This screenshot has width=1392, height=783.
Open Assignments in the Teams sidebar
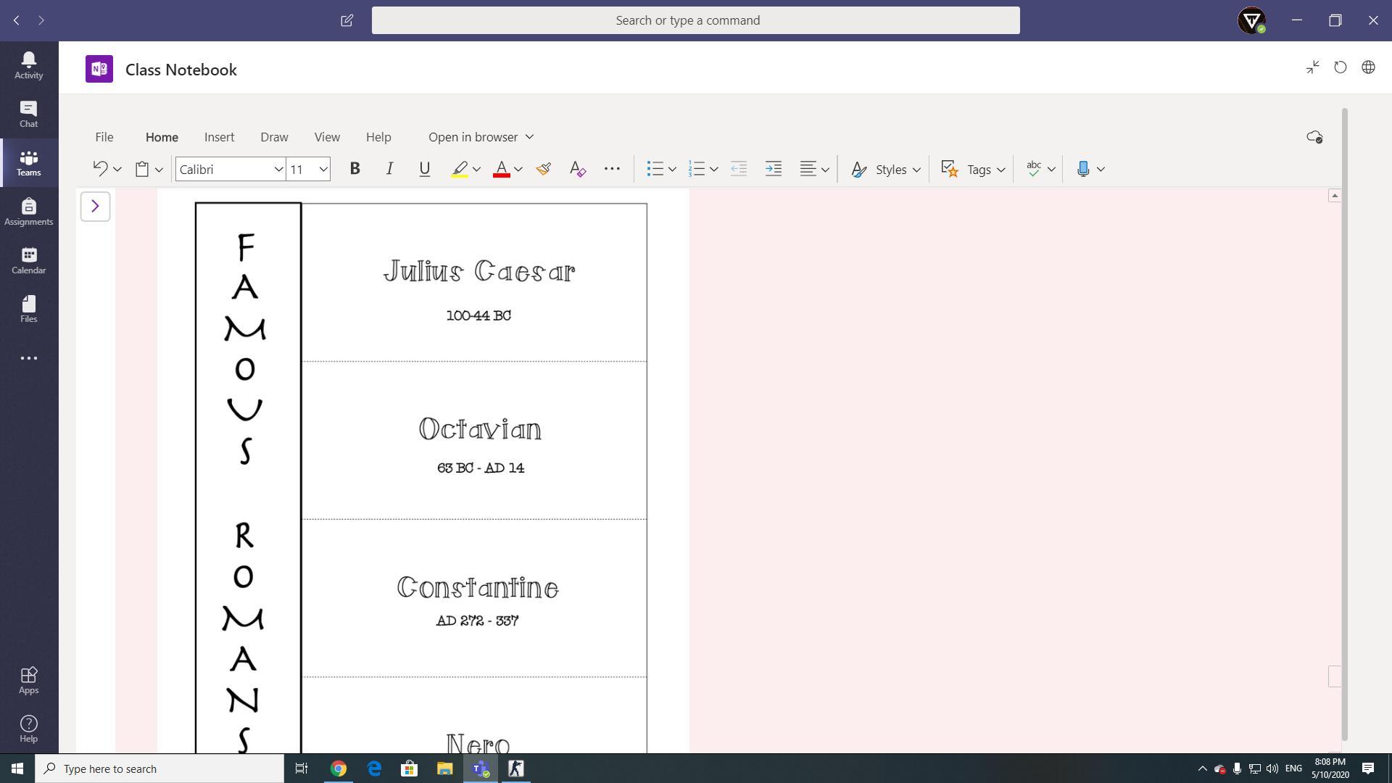pyautogui.click(x=28, y=212)
